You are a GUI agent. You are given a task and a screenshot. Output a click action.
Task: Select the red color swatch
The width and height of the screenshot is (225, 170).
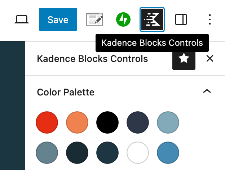[47, 123]
